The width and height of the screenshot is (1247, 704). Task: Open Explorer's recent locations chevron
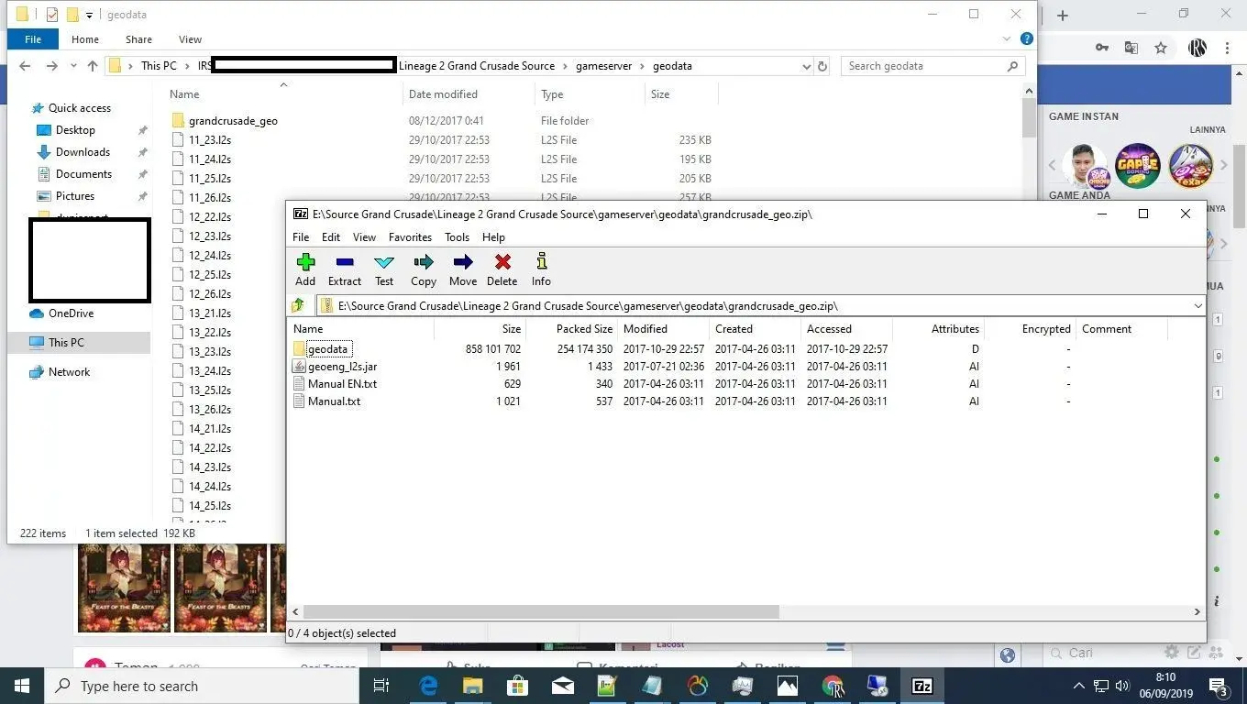(74, 66)
